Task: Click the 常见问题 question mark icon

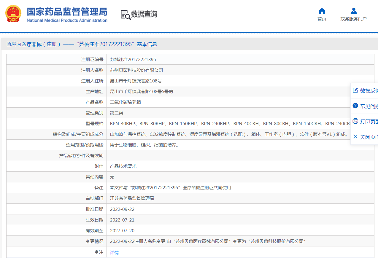Action: click(x=355, y=106)
